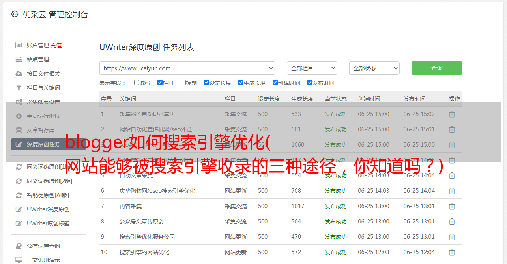Click the book icon for 公有词库查询
The width and height of the screenshot is (507, 264).
point(19,246)
